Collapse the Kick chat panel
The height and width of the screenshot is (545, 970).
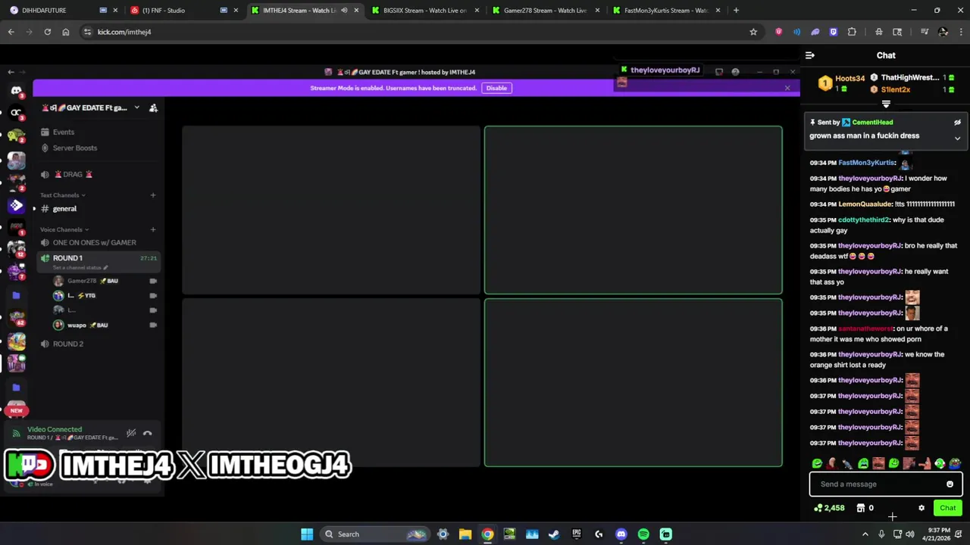tap(810, 55)
